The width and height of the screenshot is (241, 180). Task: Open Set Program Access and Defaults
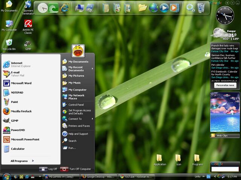(x=78, y=112)
